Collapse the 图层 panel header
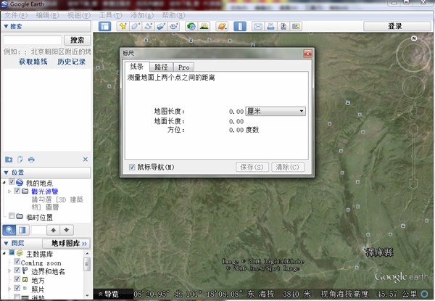 click(x=7, y=243)
